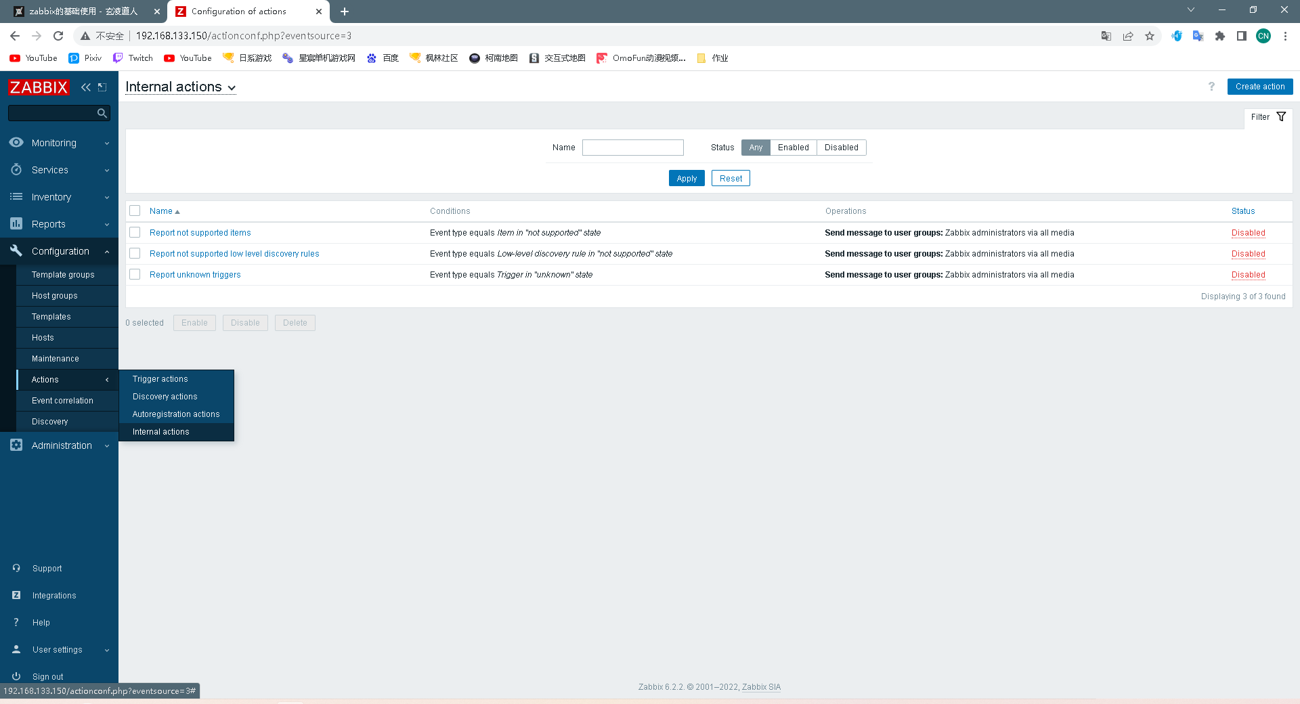Expand User settings chevron
Viewport: 1300px width, 704px height.
[x=107, y=651]
